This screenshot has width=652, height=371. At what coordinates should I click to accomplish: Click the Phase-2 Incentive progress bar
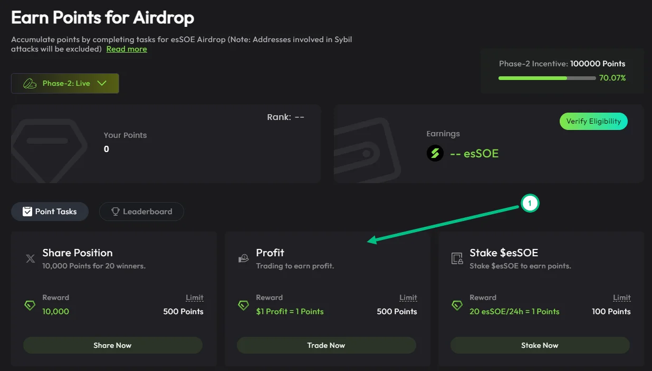[x=546, y=78]
